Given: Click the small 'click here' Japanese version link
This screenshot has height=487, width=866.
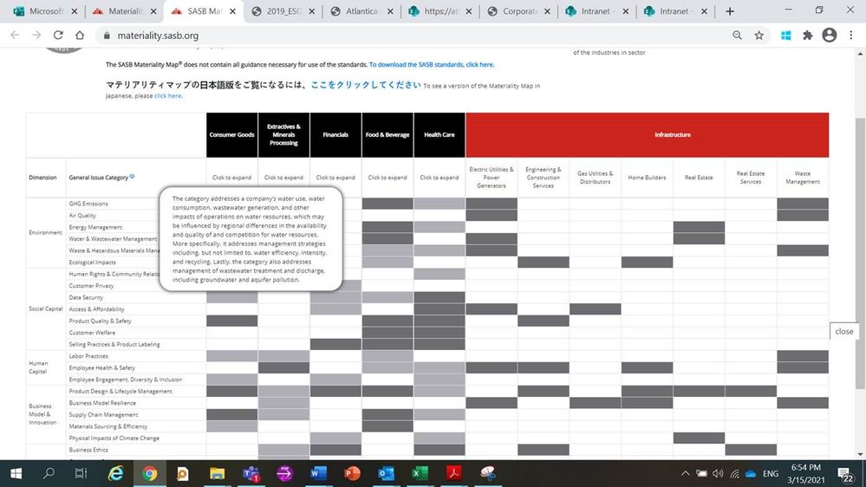Looking at the screenshot, I should coord(168,95).
